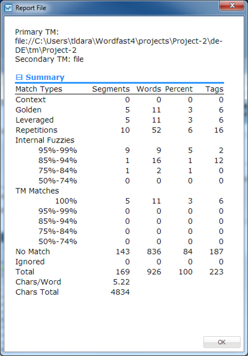Click the Repetitions row label
Screen dimensions: 248x356
pos(37,130)
